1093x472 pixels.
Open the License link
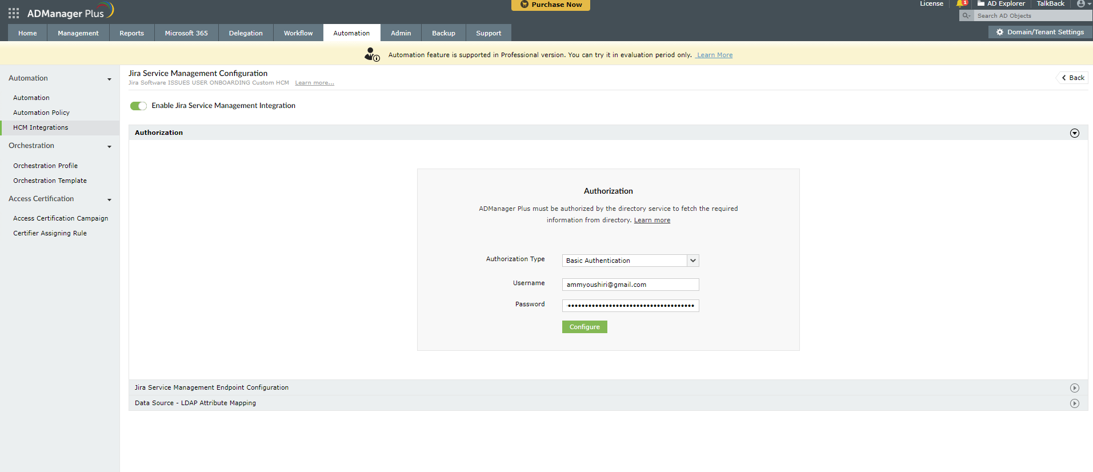[x=931, y=3]
